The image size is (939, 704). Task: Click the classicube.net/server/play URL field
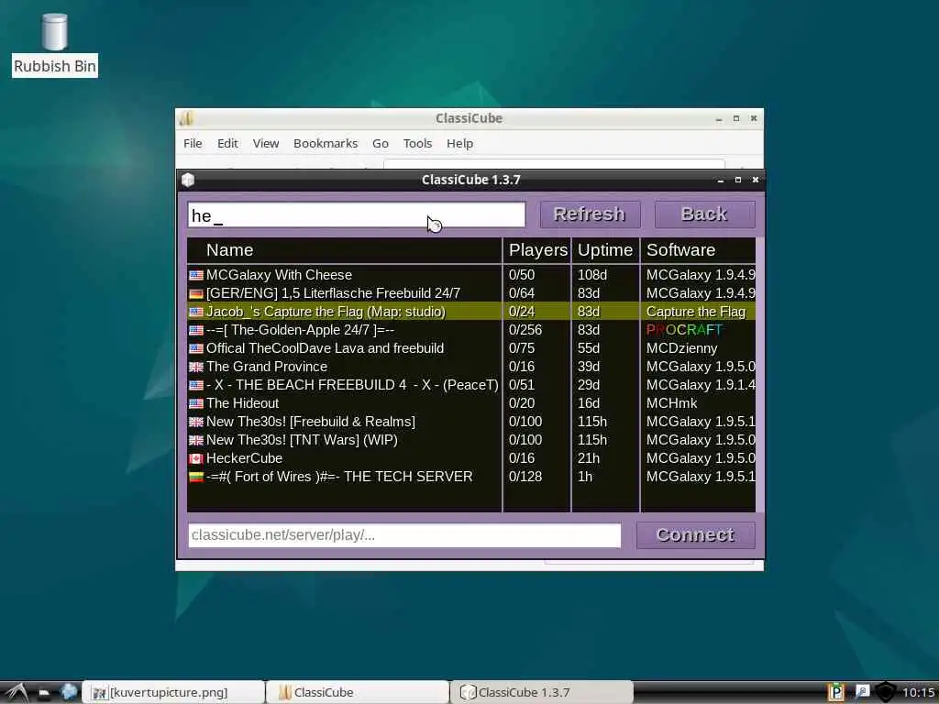pos(404,535)
